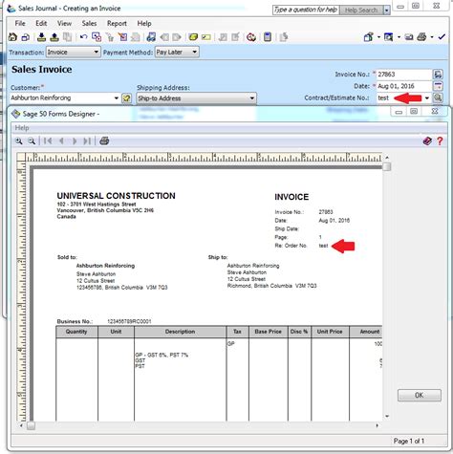Click the yellow time slips card icon

[206, 37]
